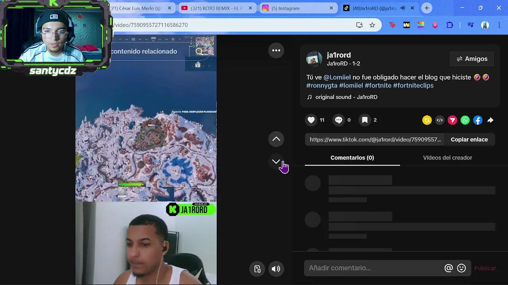
Task: Open the ja1rord username link
Action: tap(339, 55)
